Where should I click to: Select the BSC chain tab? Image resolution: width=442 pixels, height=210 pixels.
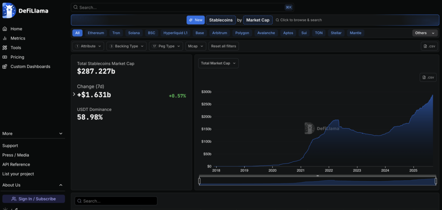(x=152, y=33)
